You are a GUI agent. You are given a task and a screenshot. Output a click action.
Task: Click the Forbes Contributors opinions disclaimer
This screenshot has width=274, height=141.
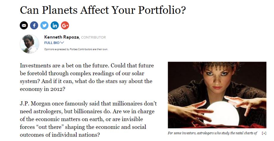(x=76, y=49)
